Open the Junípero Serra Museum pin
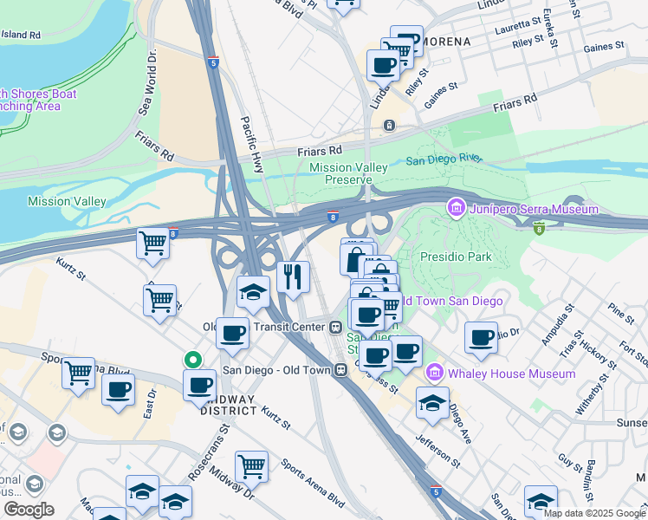This screenshot has height=520, width=648. pyautogui.click(x=457, y=208)
